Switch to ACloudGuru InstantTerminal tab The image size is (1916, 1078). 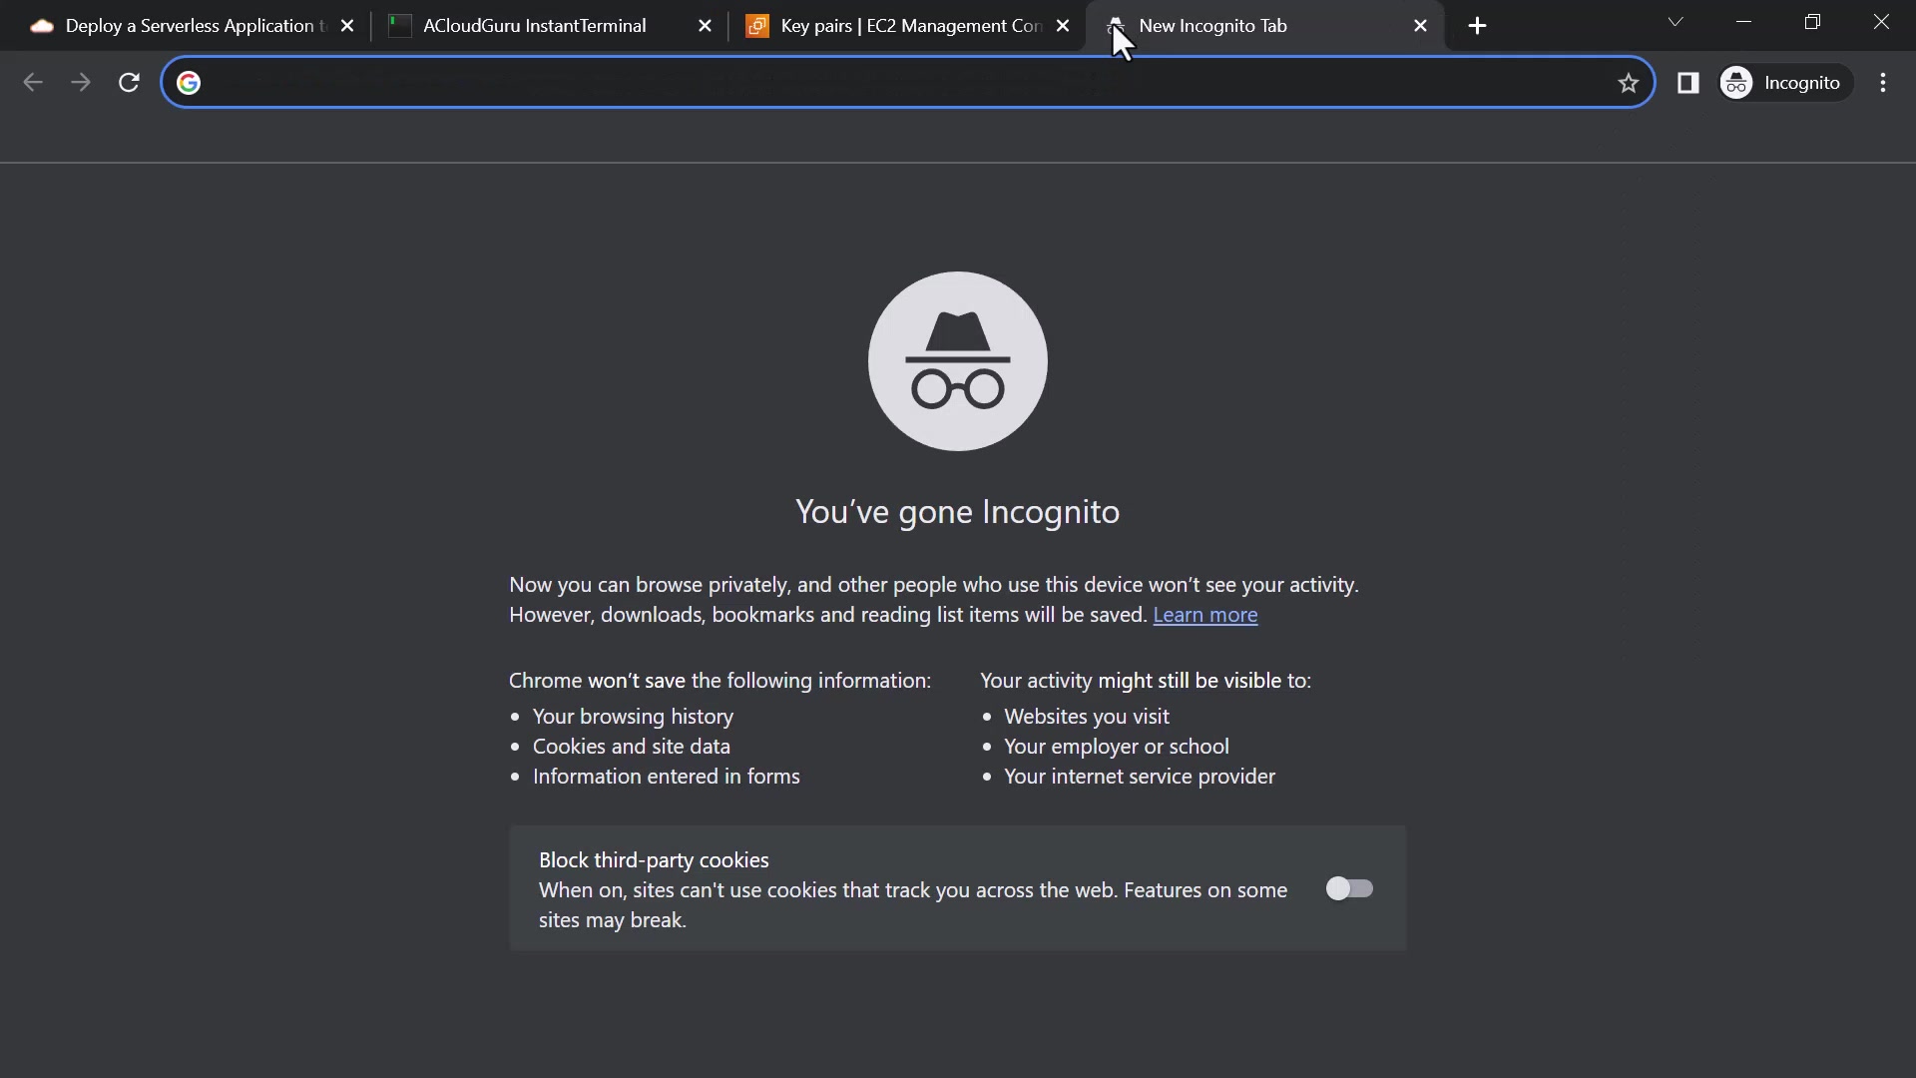click(x=534, y=26)
